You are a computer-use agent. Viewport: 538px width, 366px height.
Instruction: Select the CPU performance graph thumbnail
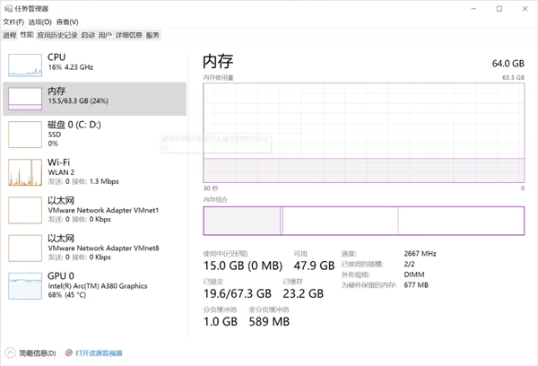point(25,64)
